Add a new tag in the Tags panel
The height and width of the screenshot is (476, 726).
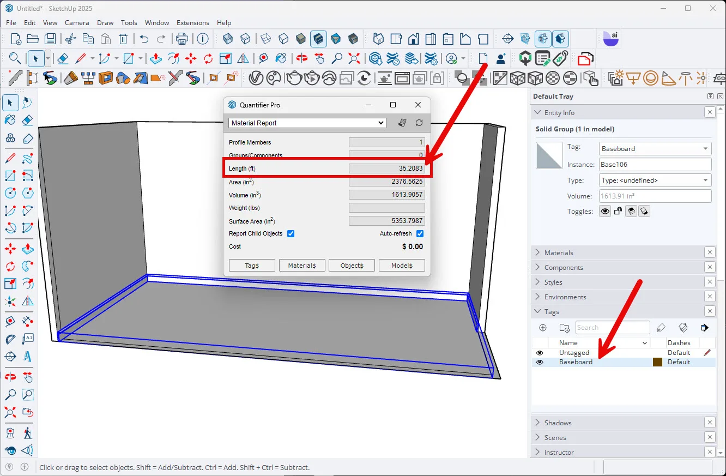[542, 328]
